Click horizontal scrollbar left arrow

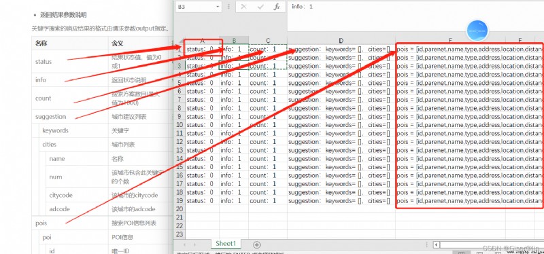click(x=437, y=245)
